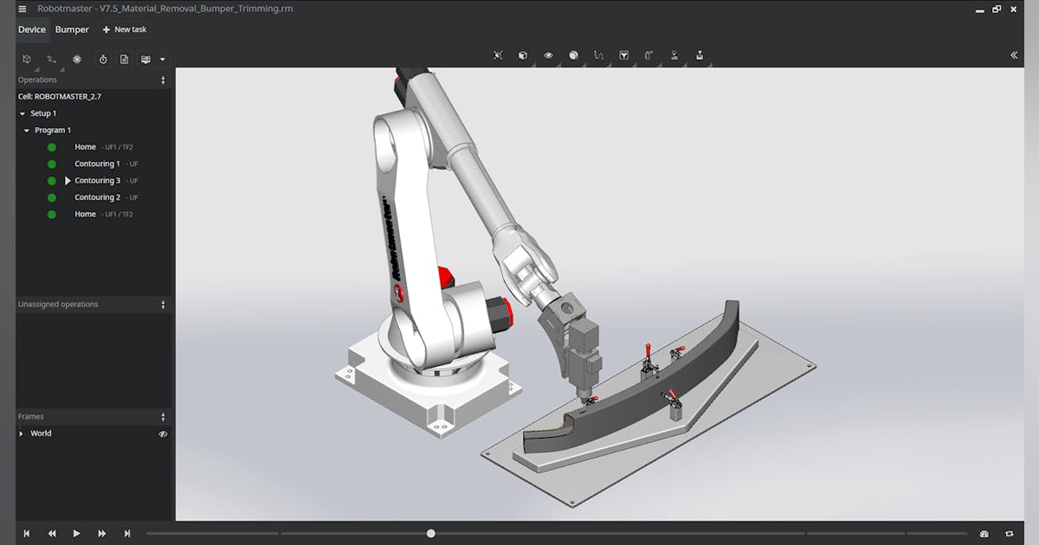The width and height of the screenshot is (1039, 545).
Task: Enable loop playback at bottom right
Action: [x=1010, y=534]
